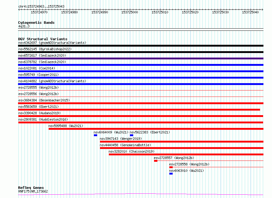
Task: Select the nsv3282010 Chaisson2019 label
Action: coord(131,151)
